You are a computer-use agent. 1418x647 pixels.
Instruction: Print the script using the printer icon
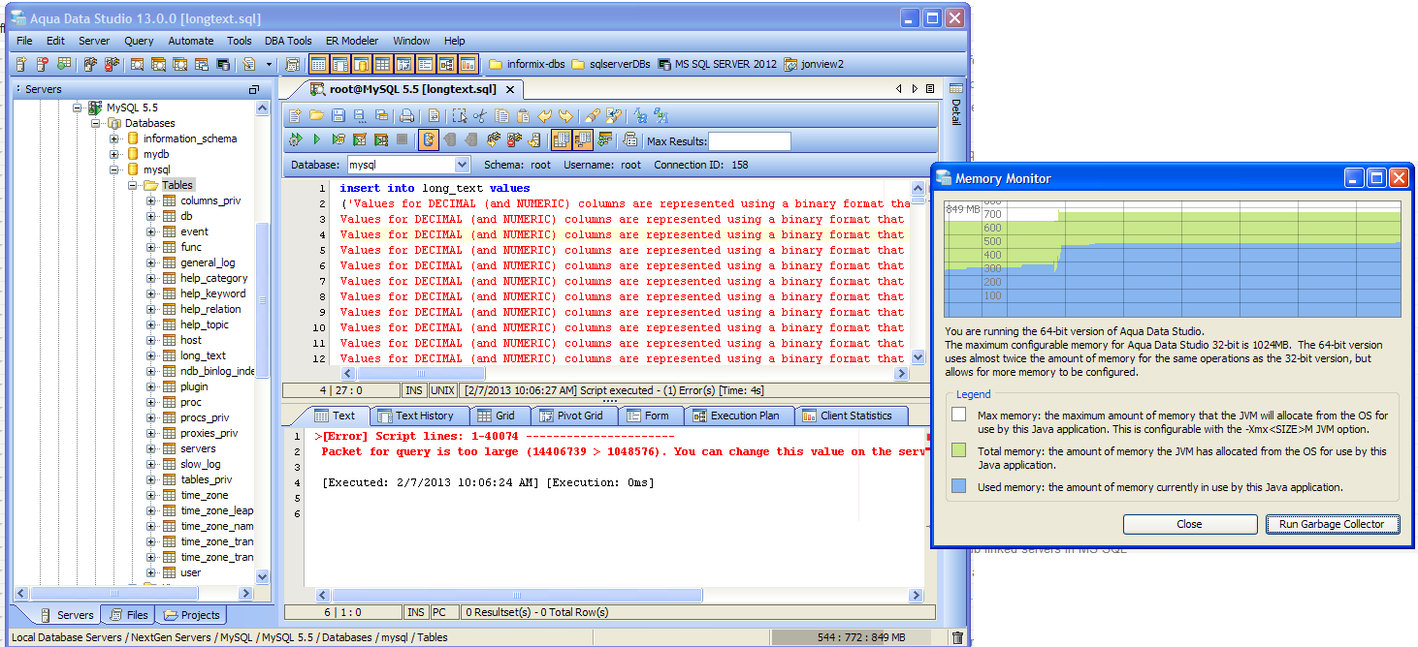pos(407,116)
